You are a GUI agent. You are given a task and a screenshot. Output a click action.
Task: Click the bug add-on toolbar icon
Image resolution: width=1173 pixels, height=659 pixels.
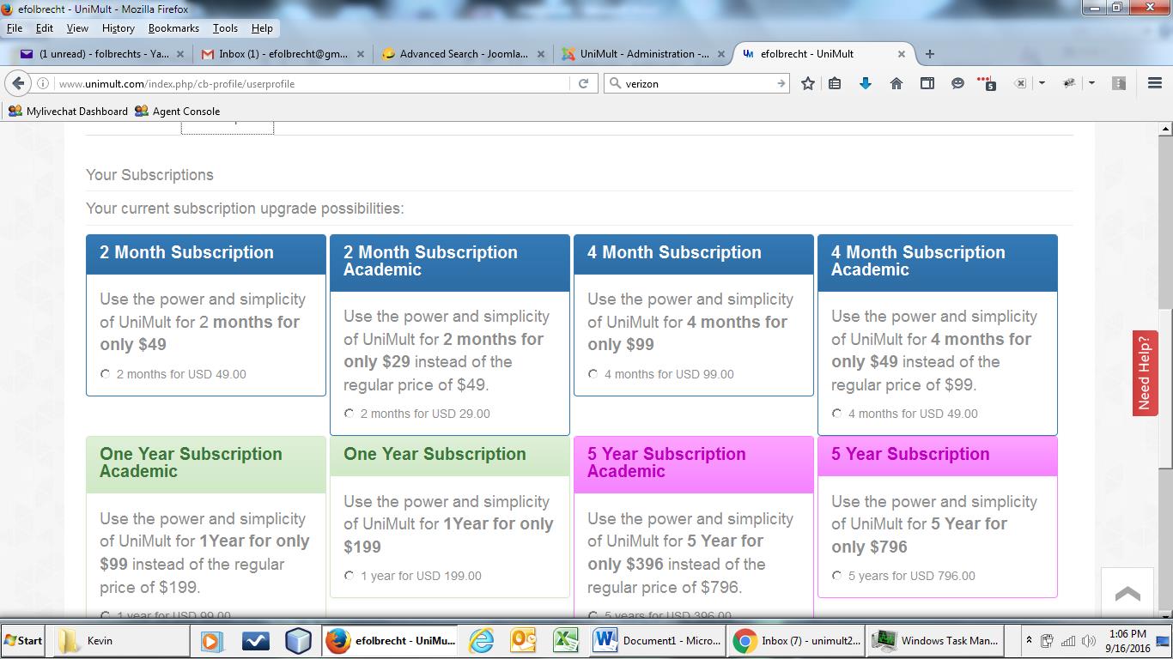pyautogui.click(x=1069, y=83)
